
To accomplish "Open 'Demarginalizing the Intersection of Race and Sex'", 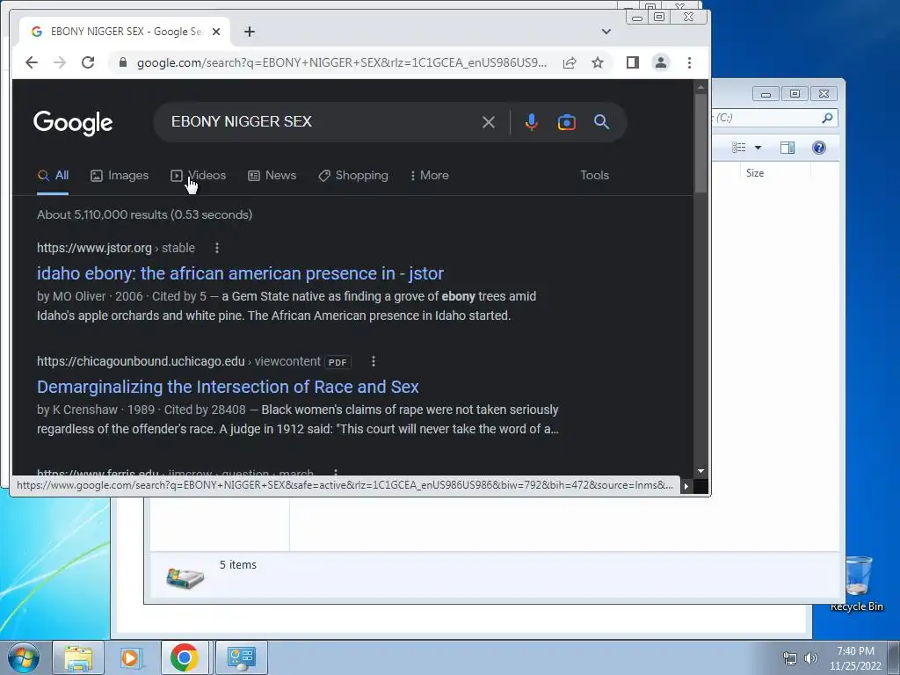I will pos(228,387).
